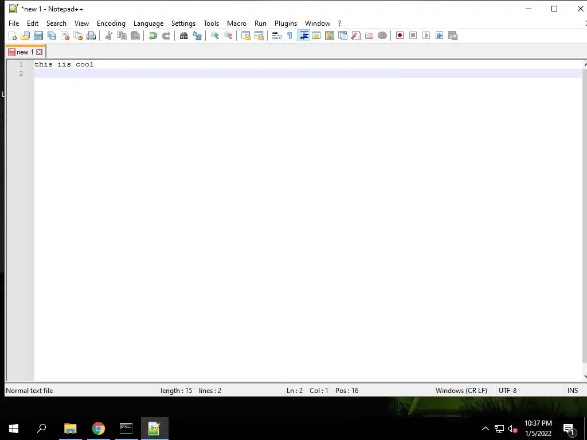Click 'Windows (CR LF)' line ending status

(x=461, y=391)
